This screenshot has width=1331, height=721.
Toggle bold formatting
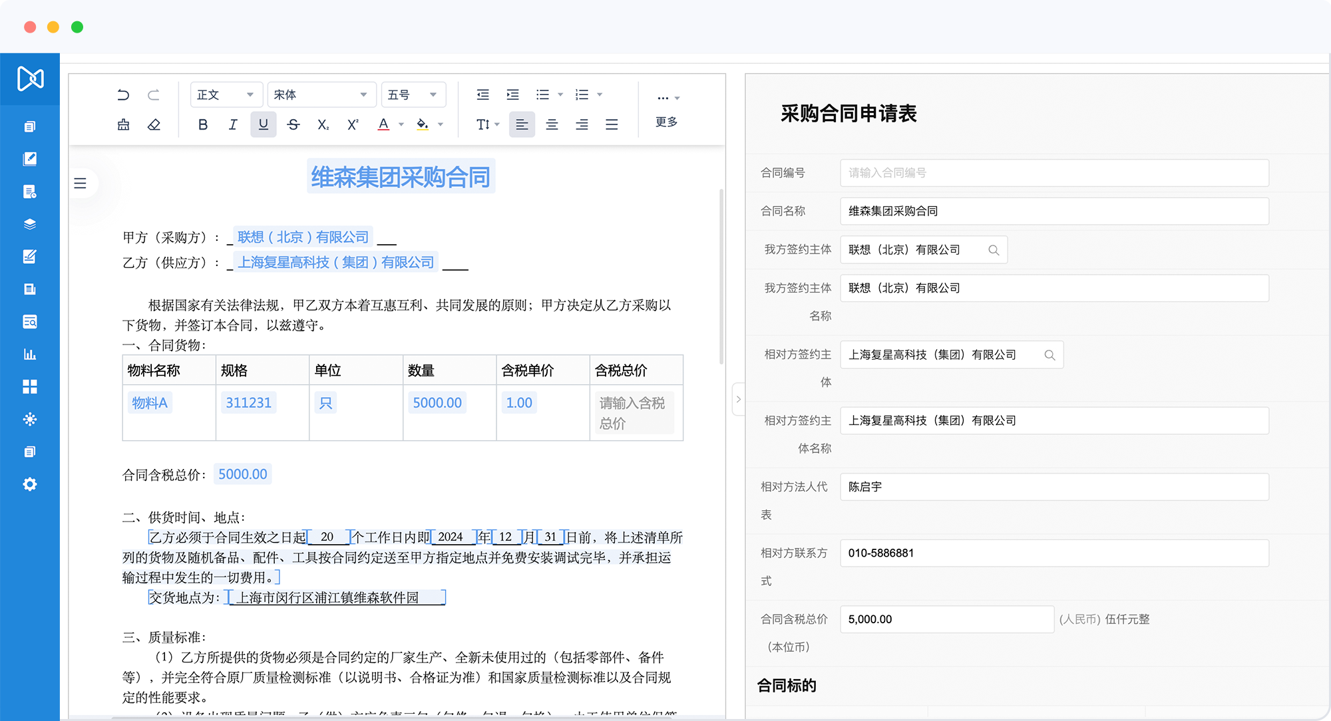pyautogui.click(x=203, y=124)
